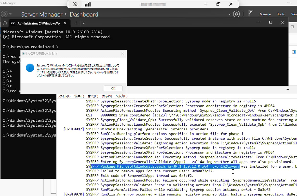This screenshot has height=196, width=297.
Task: Open the Server Manager notifications flag
Action: click(x=250, y=14)
